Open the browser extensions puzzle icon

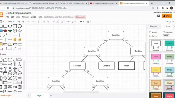coord(163,8)
